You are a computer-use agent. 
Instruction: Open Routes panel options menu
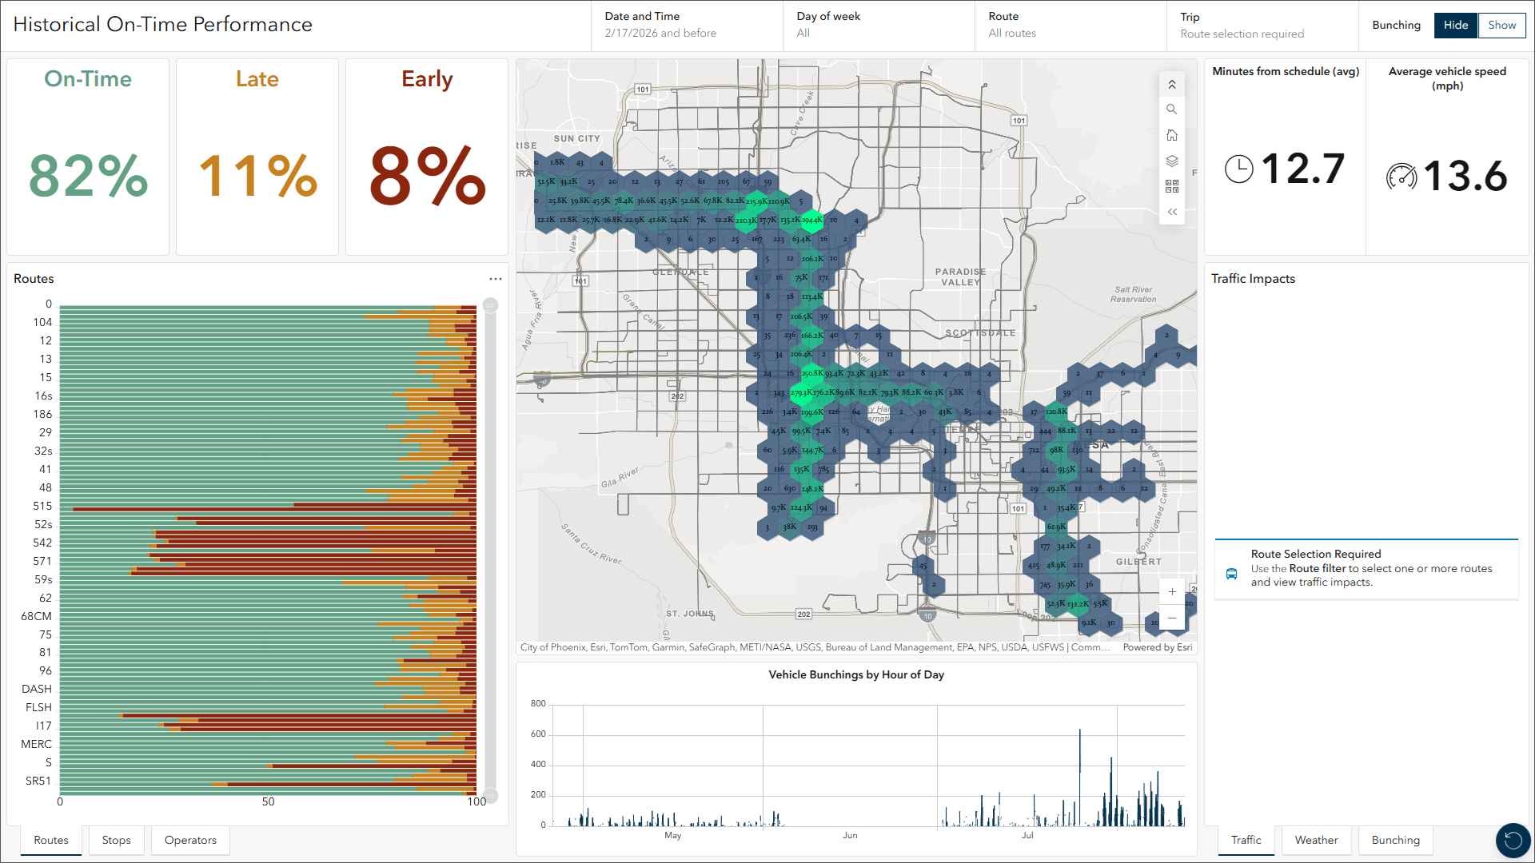496,279
